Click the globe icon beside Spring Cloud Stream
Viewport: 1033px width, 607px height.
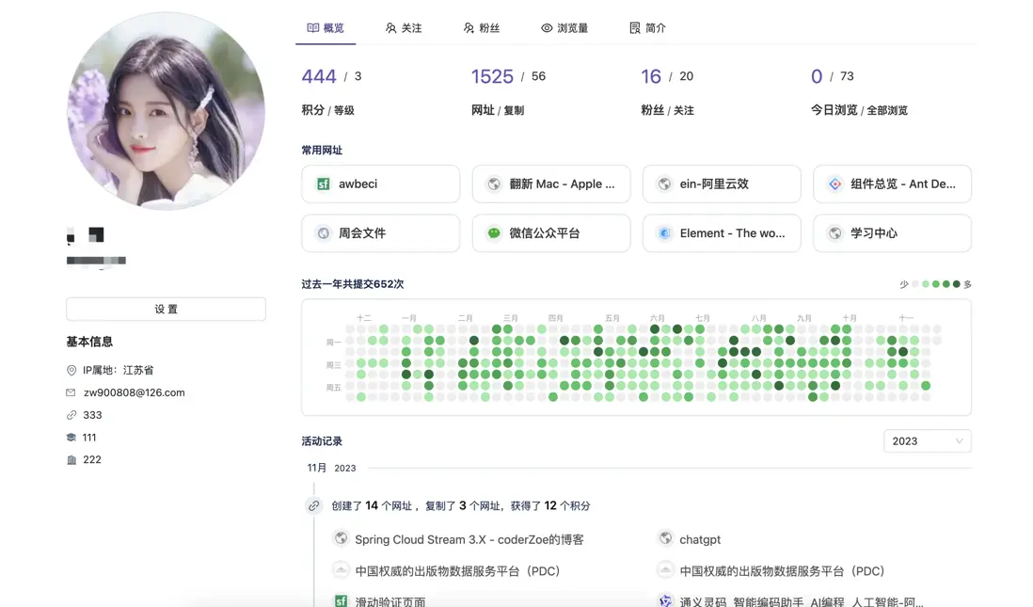(x=341, y=538)
